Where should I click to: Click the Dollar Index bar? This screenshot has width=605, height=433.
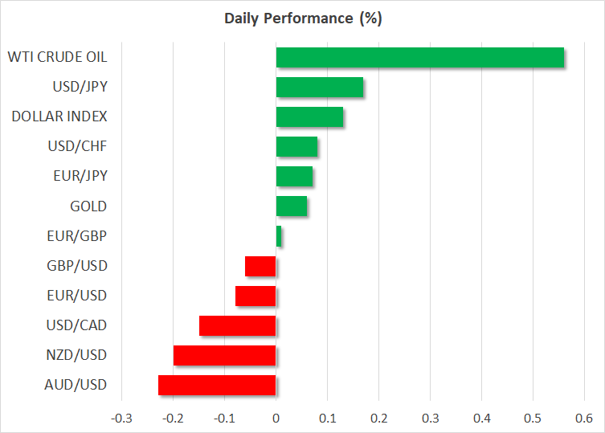[309, 117]
